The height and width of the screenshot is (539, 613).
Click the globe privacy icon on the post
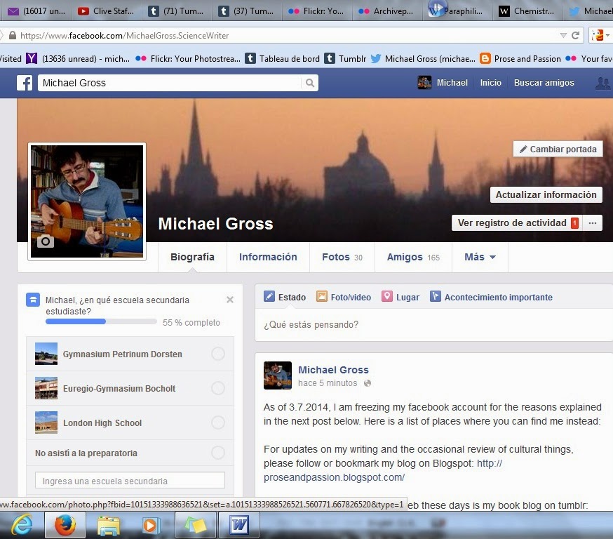[x=367, y=383]
